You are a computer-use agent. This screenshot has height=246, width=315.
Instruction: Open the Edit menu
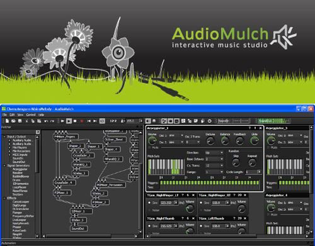click(x=12, y=115)
